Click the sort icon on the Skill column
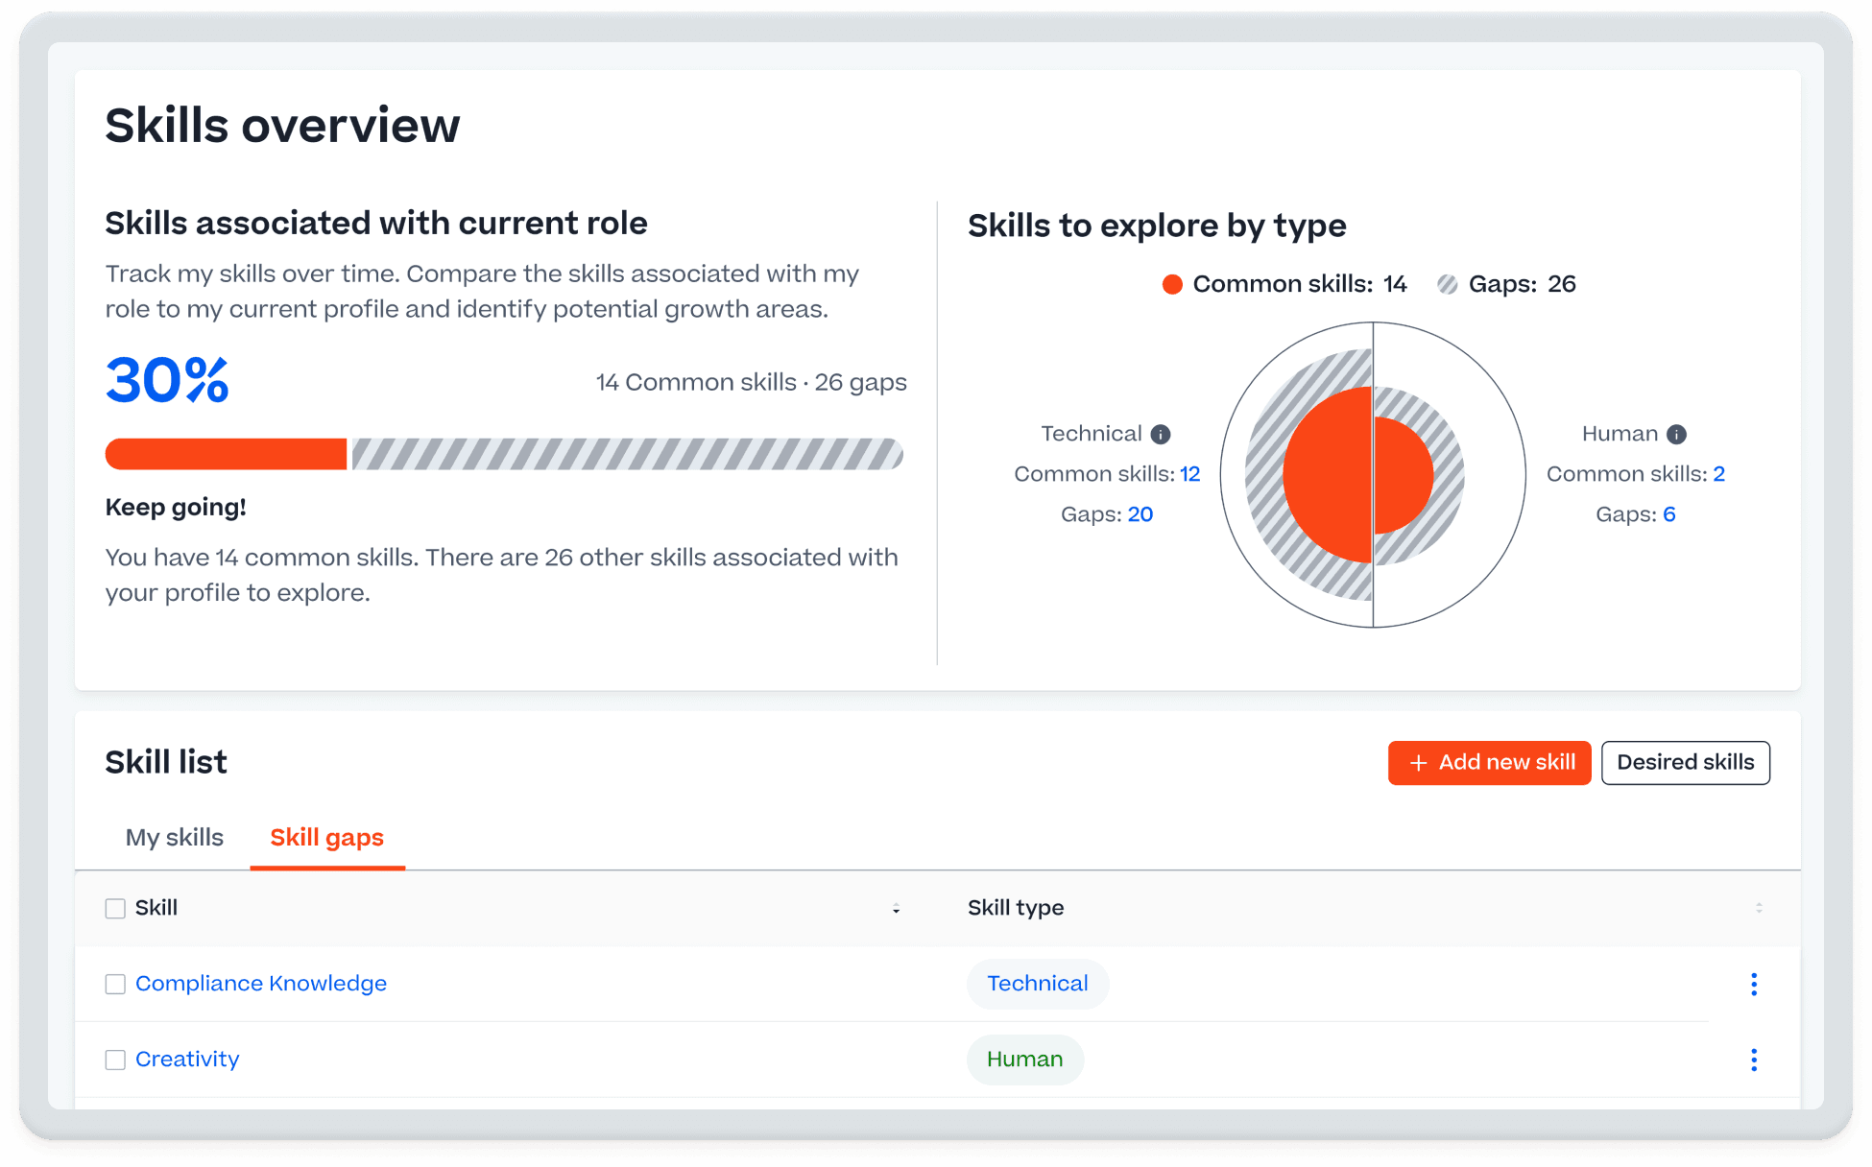 click(x=897, y=909)
